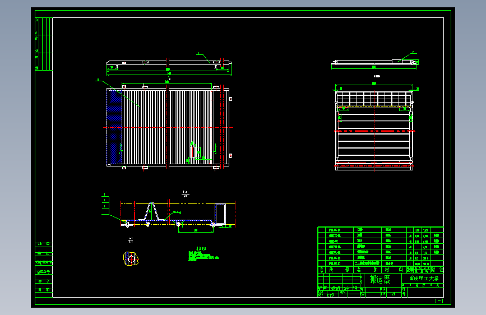Select the 代号 column header
Screen dimensions: 486x315
pyautogui.click(x=339, y=270)
